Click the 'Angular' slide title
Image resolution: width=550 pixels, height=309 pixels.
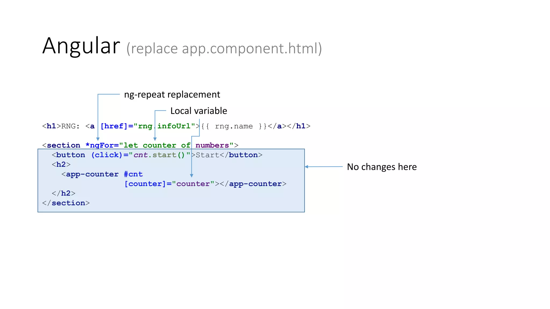[81, 46]
